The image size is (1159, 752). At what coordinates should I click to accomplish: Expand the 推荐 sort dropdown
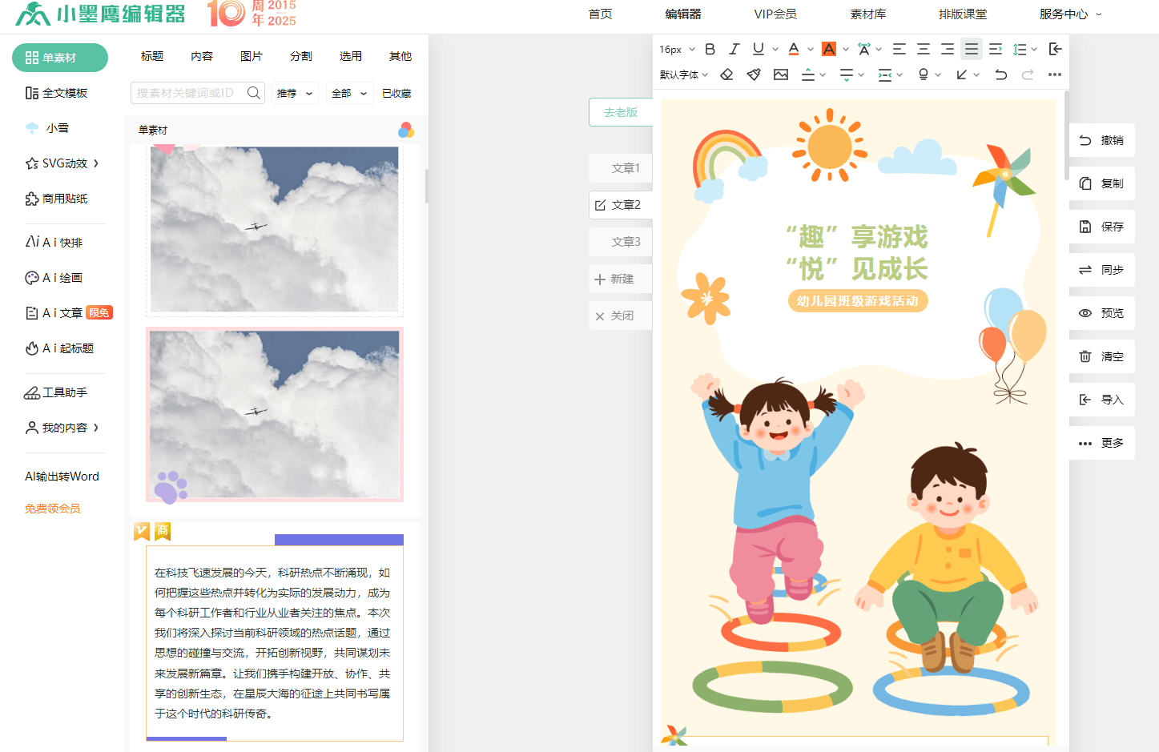295,94
